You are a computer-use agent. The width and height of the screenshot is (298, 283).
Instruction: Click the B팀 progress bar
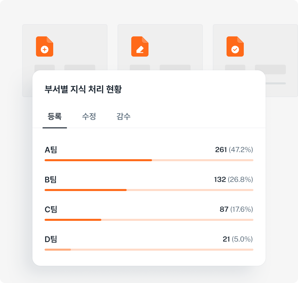coord(149,190)
